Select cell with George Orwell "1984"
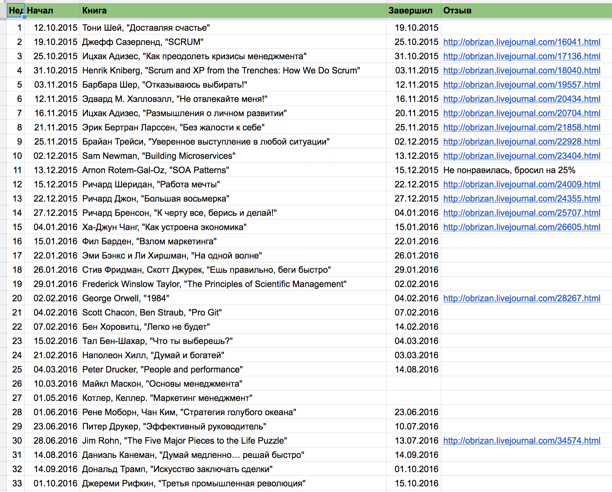The height and width of the screenshot is (492, 612). [233, 298]
